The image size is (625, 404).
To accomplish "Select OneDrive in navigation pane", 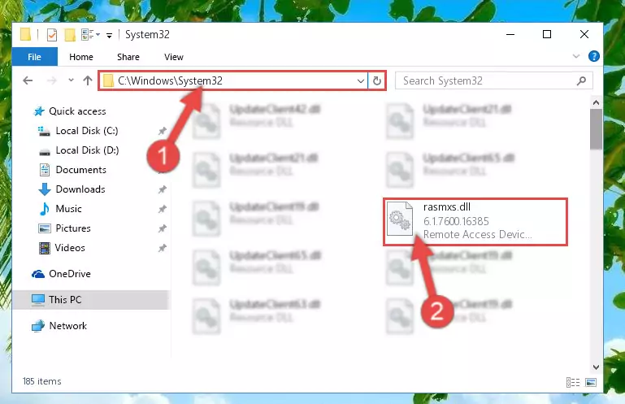I will click(70, 274).
